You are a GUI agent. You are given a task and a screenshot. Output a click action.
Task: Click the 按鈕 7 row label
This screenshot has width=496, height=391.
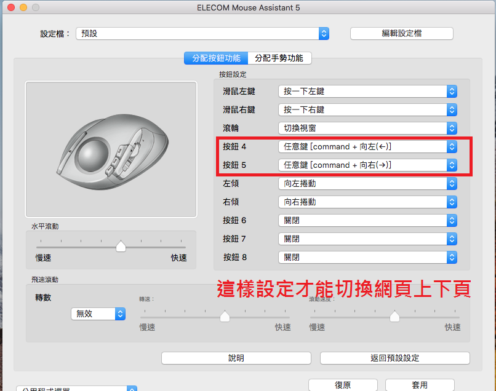(234, 239)
